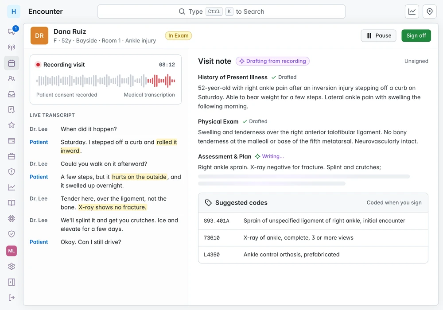Open the calendar schedule icon
The height and width of the screenshot is (310, 443).
coord(12,63)
